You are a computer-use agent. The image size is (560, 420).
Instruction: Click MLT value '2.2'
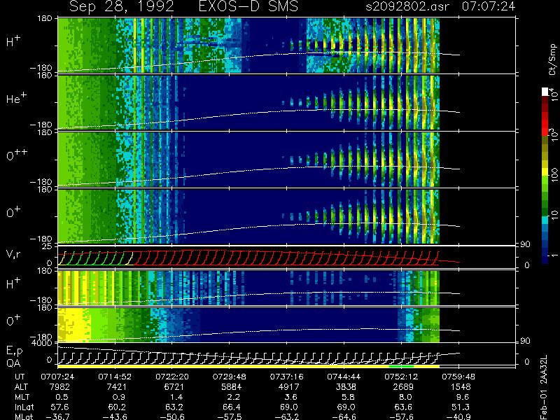[x=234, y=397]
